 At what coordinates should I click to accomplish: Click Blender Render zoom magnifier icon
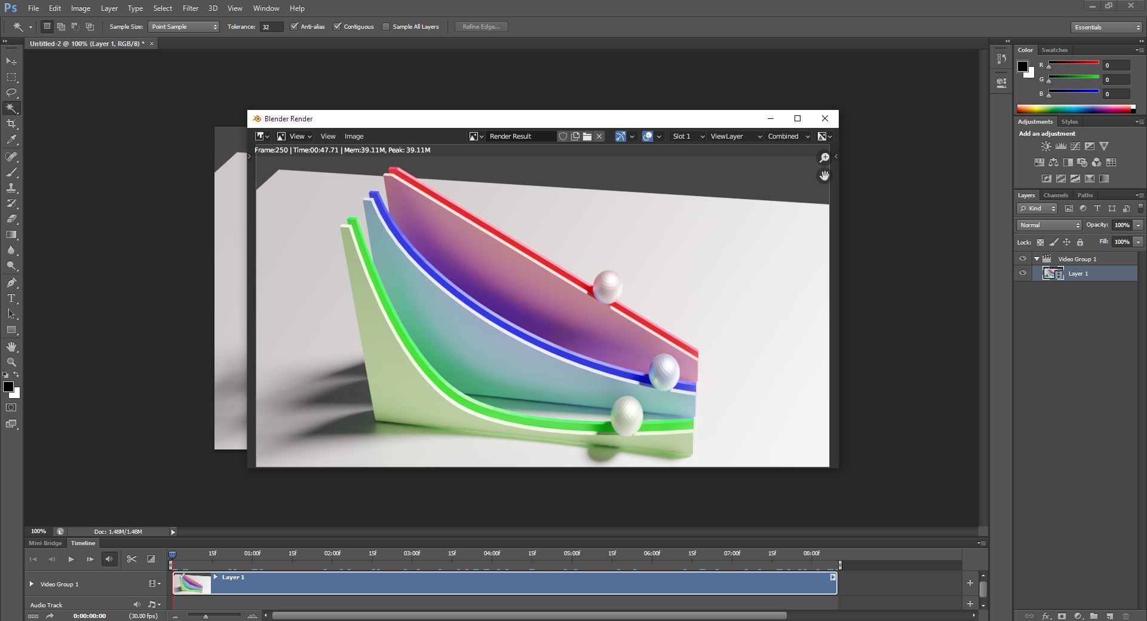824,158
